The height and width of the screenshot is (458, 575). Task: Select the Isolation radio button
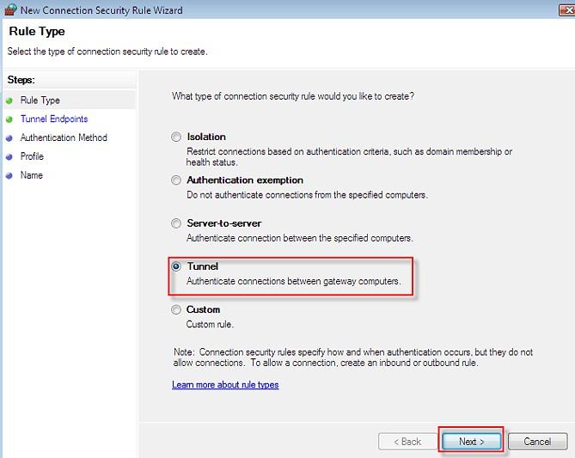177,137
